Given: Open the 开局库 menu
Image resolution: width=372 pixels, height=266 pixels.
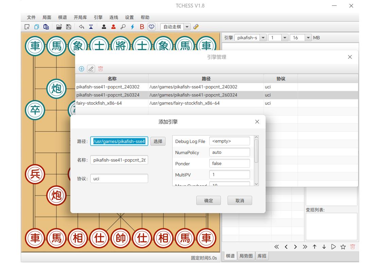Looking at the screenshot, I should point(80,17).
